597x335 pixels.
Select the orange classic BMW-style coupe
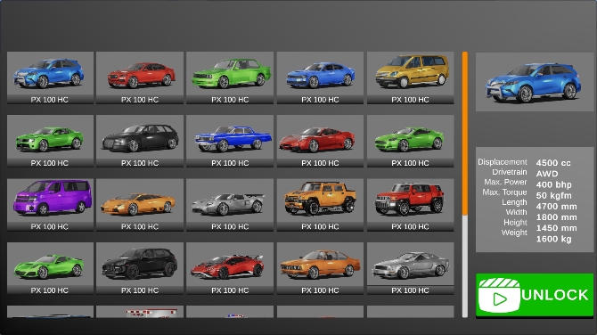click(x=320, y=268)
